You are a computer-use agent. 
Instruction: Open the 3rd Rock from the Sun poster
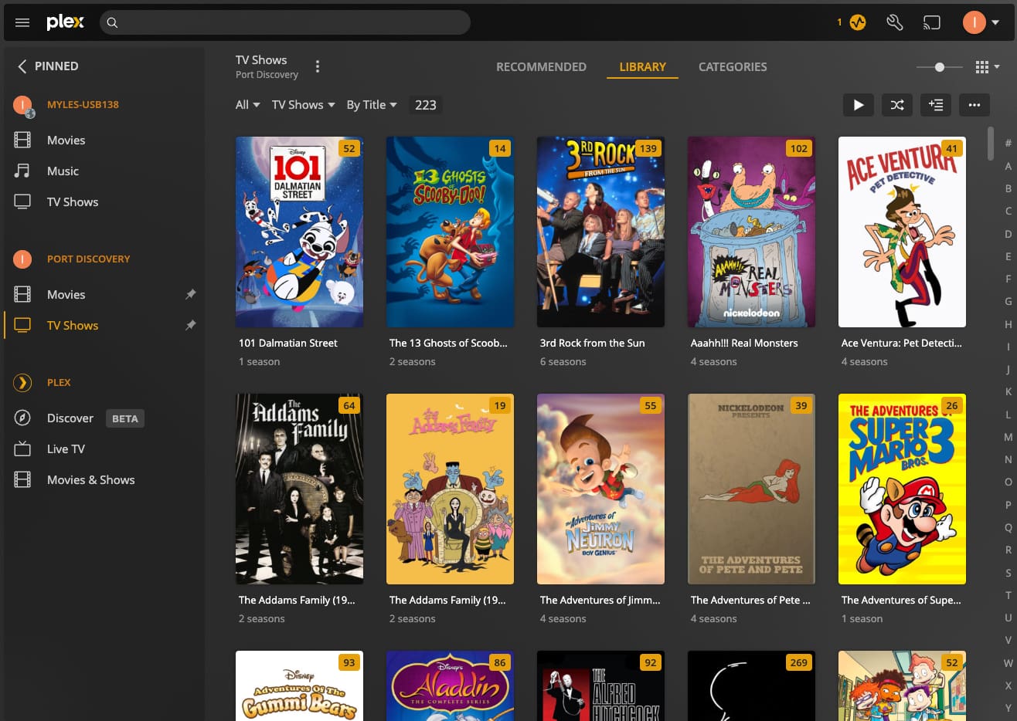(x=600, y=232)
